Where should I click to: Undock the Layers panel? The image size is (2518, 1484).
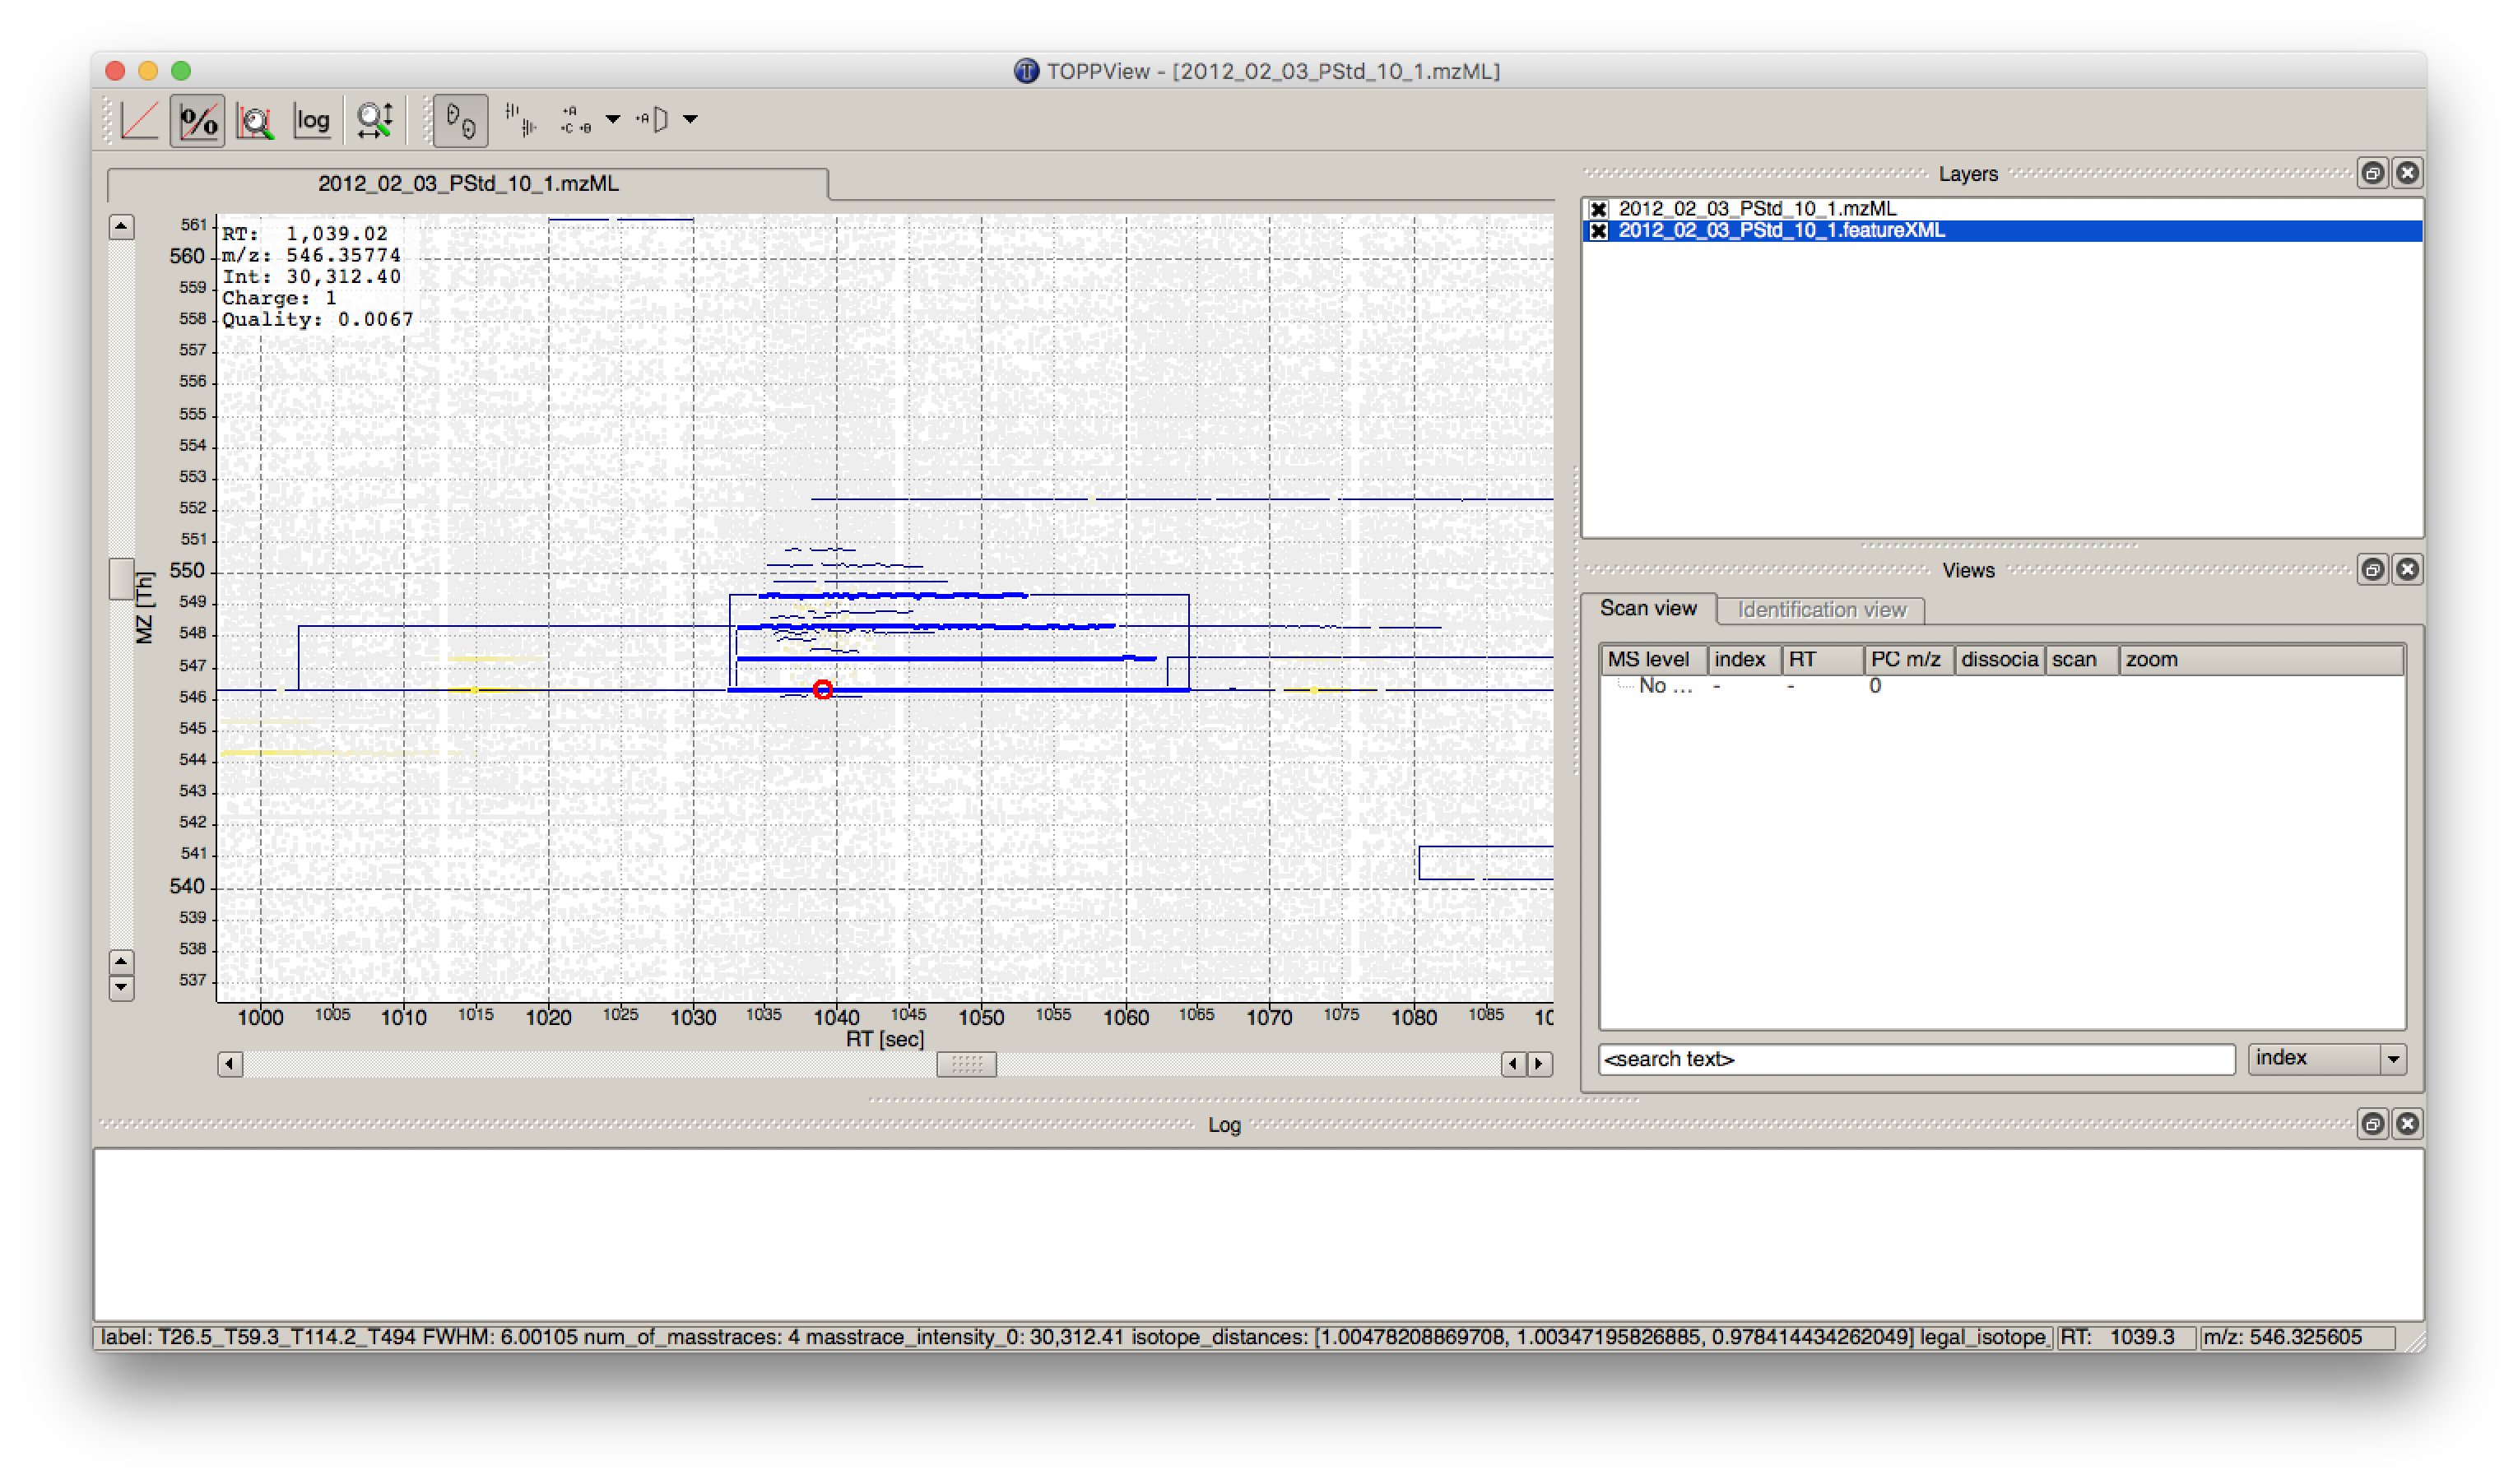pyautogui.click(x=2372, y=173)
